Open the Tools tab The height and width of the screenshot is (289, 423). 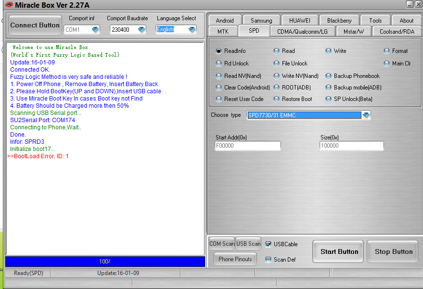click(375, 21)
